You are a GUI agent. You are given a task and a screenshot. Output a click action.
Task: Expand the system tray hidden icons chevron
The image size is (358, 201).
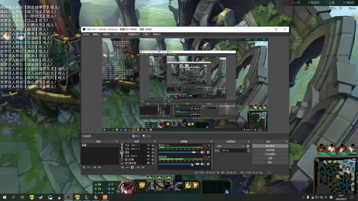(x=303, y=197)
